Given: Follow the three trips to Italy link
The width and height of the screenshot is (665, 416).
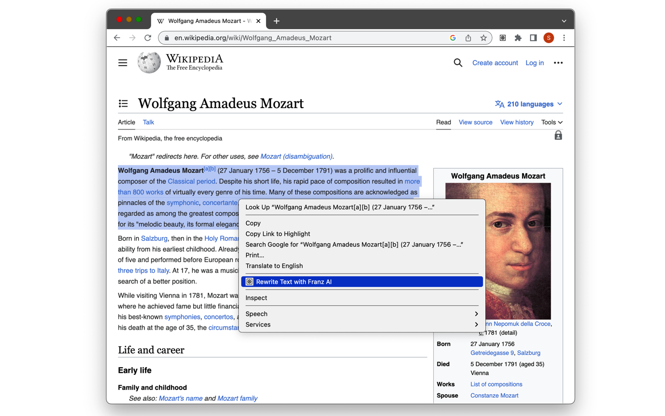Looking at the screenshot, I should point(143,270).
